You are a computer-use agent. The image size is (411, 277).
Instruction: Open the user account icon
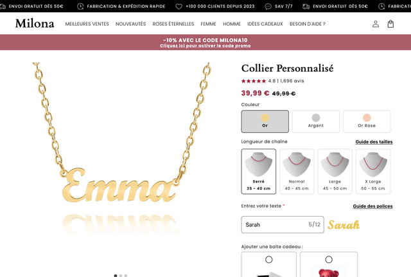click(375, 24)
